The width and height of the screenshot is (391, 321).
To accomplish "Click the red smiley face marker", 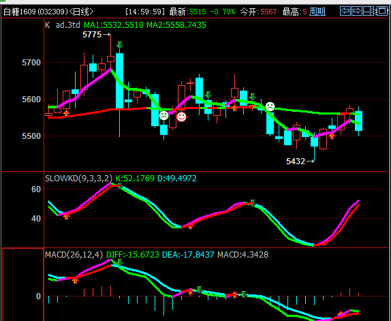I will pyautogui.click(x=181, y=117).
